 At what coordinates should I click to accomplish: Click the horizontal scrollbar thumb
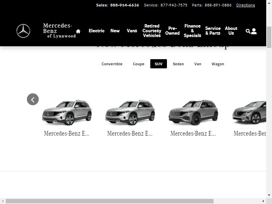click(109, 201)
